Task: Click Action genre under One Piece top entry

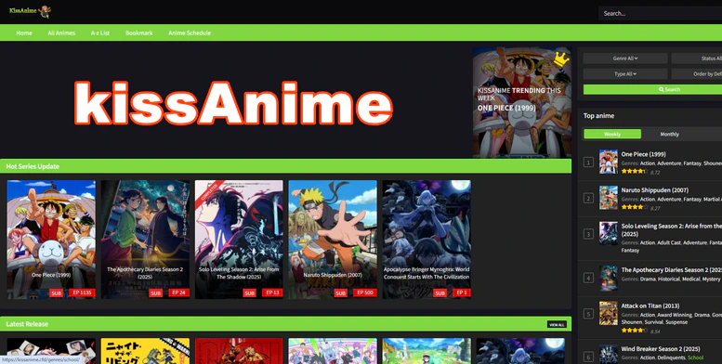Action: (x=648, y=163)
